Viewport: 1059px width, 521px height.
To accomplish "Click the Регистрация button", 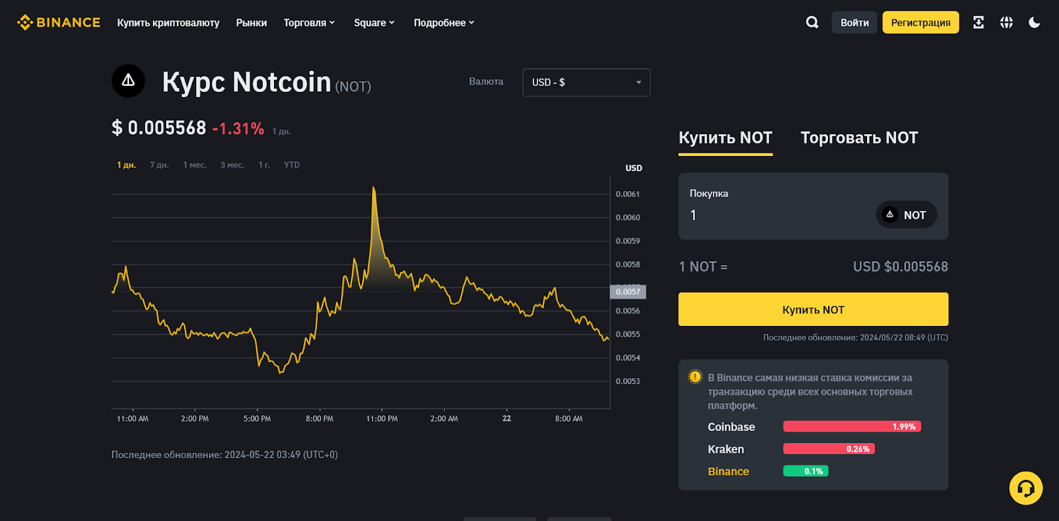I will click(x=920, y=22).
